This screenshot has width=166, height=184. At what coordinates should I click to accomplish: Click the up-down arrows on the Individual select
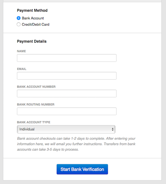113,129
